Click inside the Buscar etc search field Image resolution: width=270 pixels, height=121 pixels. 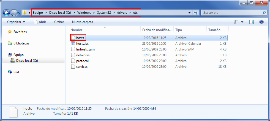231,13
